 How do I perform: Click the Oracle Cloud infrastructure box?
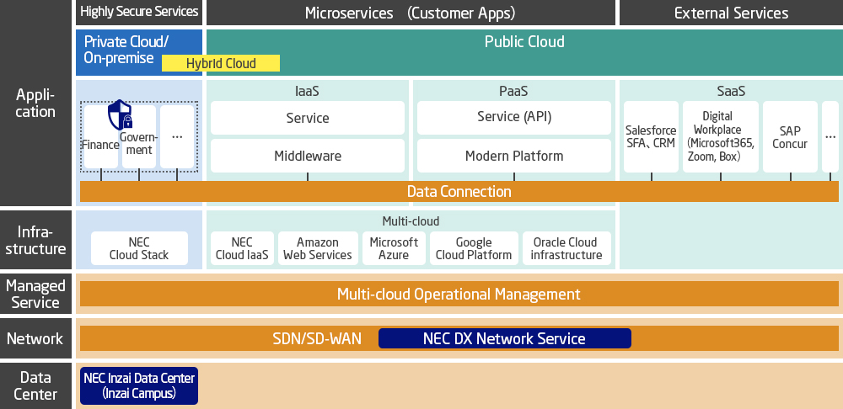tap(566, 248)
